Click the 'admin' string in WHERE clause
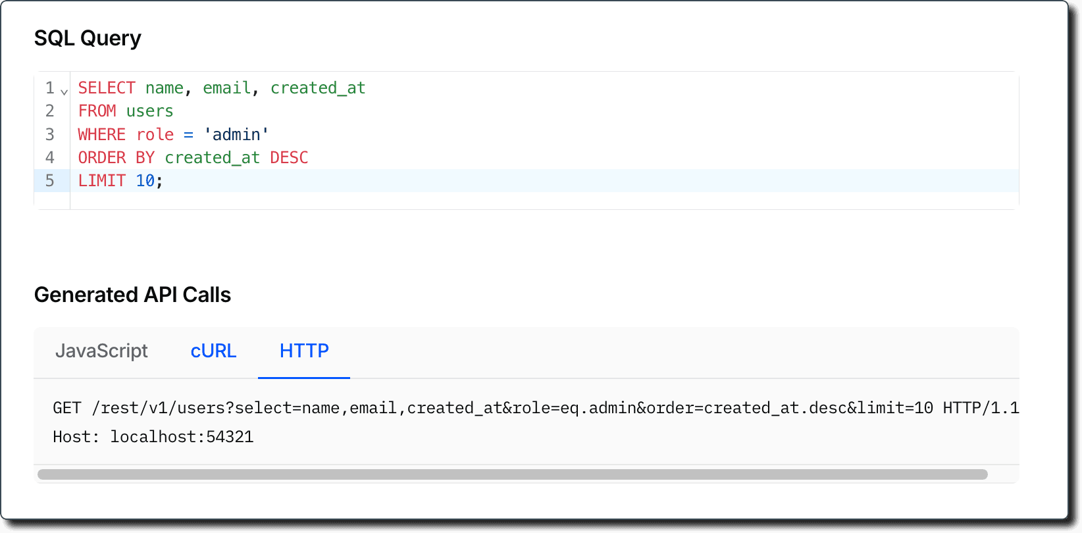 (x=236, y=135)
